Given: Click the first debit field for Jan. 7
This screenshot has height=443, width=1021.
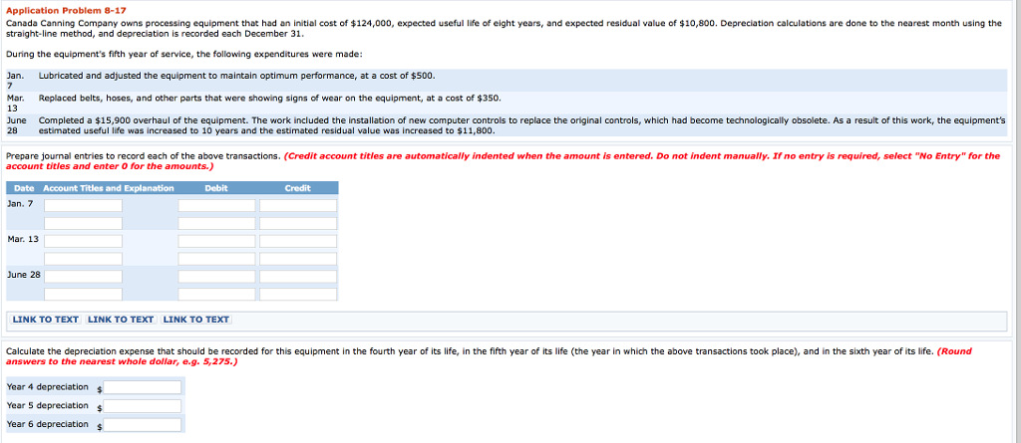Looking at the screenshot, I should click(216, 205).
